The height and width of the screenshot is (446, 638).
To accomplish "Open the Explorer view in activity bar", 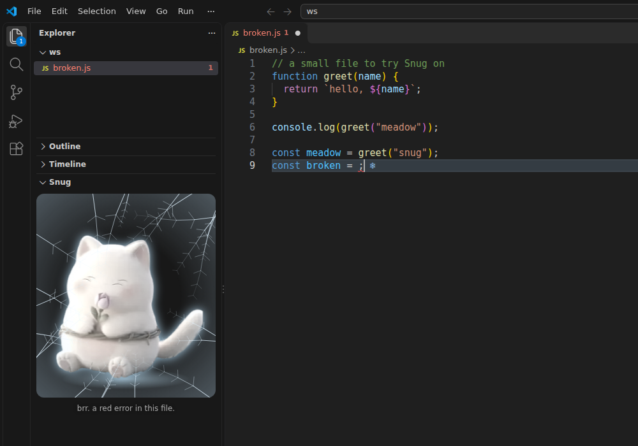I will click(x=17, y=36).
